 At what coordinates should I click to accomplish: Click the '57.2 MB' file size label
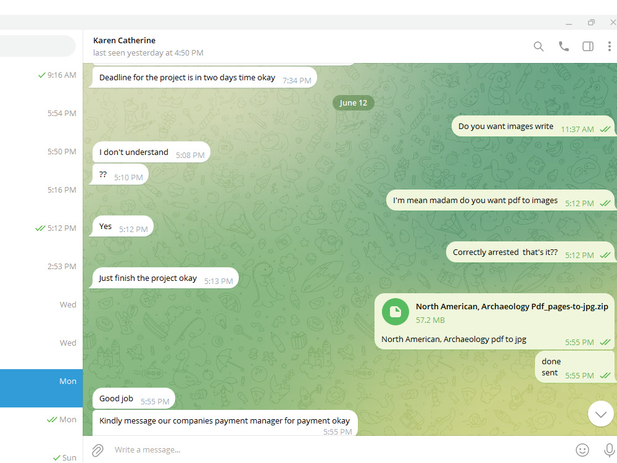[x=430, y=320]
